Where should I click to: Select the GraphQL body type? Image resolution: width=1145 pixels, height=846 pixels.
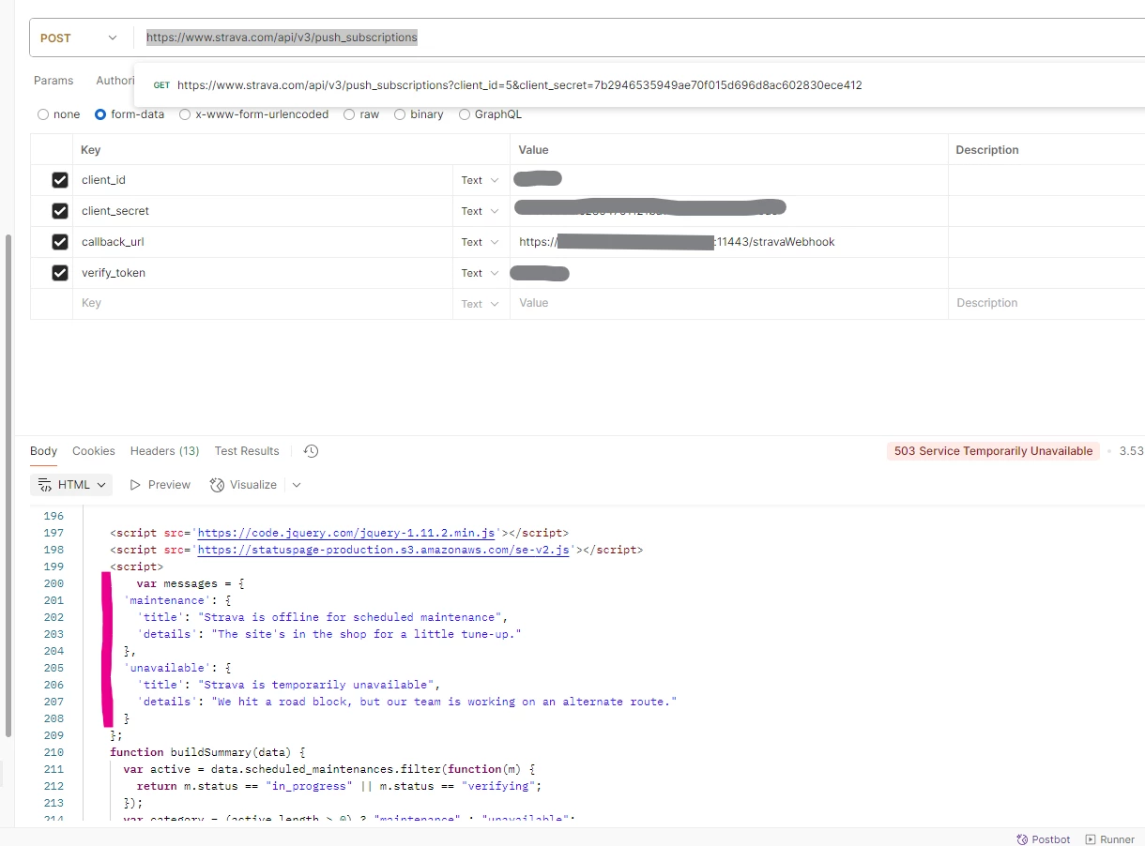pyautogui.click(x=490, y=114)
